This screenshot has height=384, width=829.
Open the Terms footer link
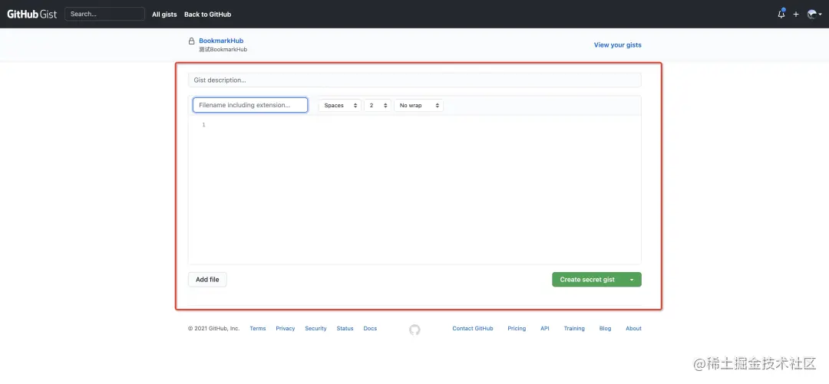pyautogui.click(x=257, y=329)
